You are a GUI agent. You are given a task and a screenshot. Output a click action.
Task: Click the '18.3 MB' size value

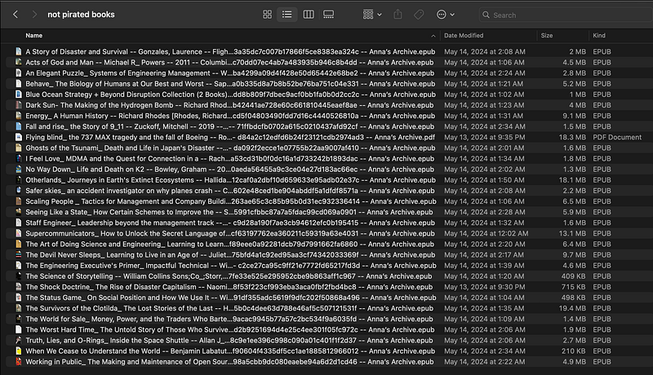[572, 137]
